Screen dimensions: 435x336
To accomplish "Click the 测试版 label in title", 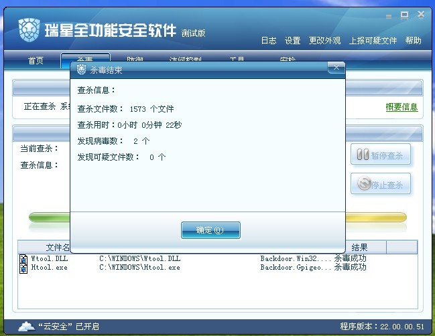I will point(193,33).
